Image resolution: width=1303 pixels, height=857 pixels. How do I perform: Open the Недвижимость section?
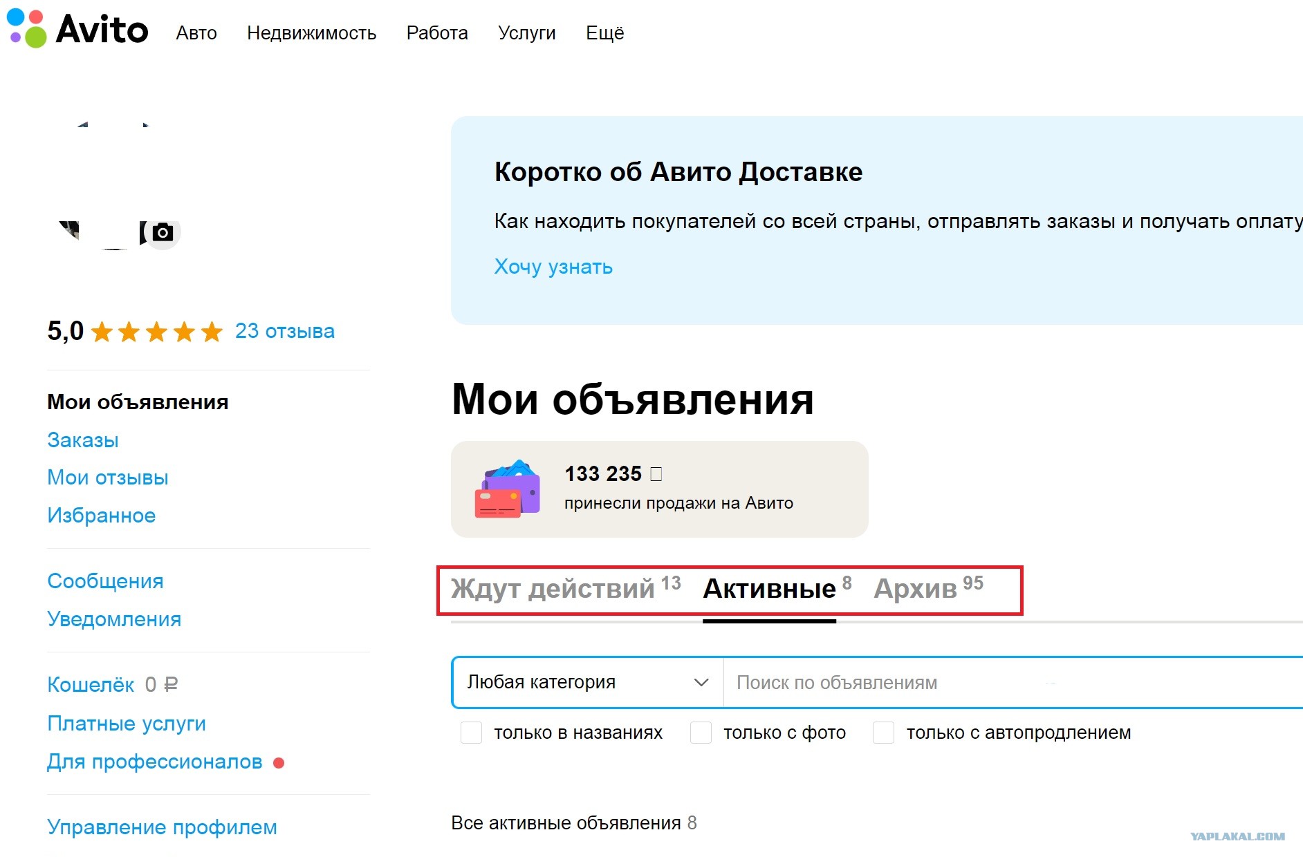[311, 33]
